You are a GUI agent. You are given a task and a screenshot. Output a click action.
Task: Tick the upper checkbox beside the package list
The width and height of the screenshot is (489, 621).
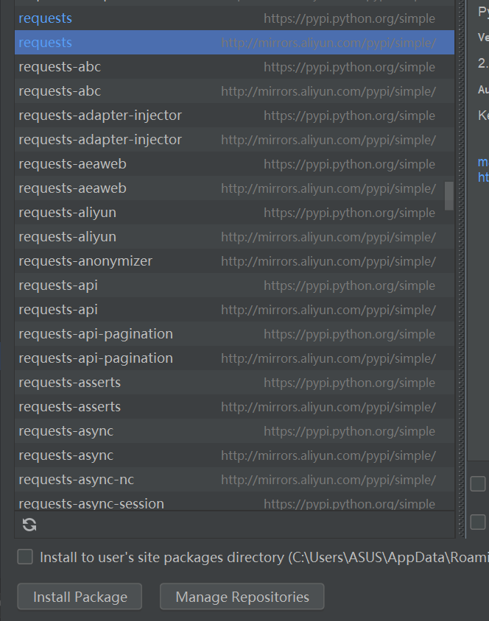click(x=478, y=483)
